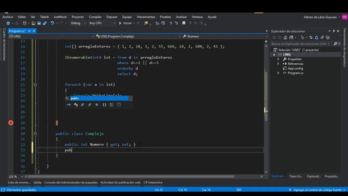This screenshot has height=196, width=348.
Task: Select the public IntelliSense suggestion
Action: pyautogui.click(x=99, y=98)
